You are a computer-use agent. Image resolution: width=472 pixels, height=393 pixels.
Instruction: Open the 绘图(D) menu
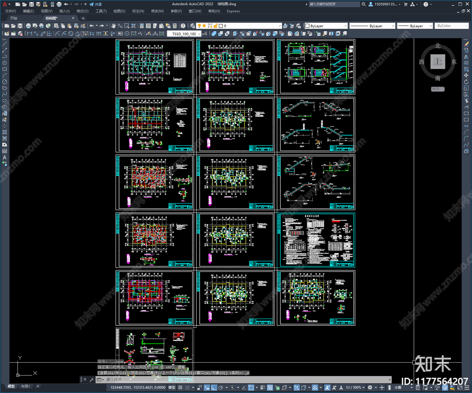[x=119, y=11]
